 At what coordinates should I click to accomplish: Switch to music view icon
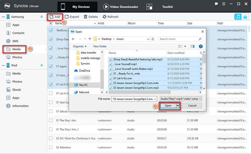click(238, 17)
